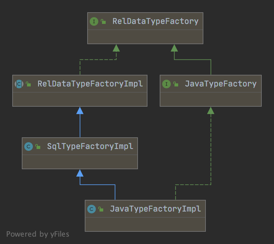Click the interface icon beside RelDataTypeFactory
This screenshot has width=274, height=244.
(94, 21)
